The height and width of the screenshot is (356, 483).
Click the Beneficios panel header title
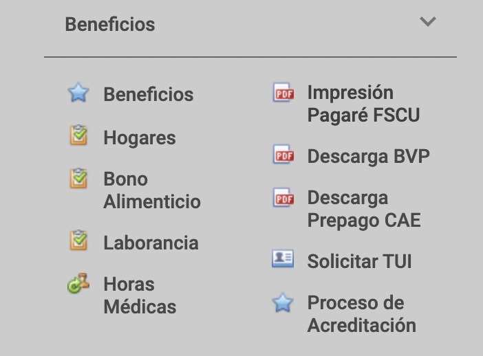[x=110, y=25]
